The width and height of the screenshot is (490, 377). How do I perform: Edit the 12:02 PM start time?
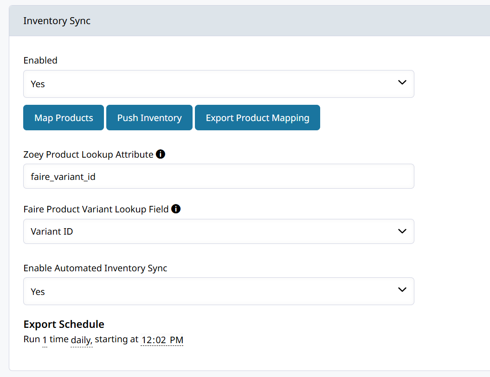click(x=162, y=340)
